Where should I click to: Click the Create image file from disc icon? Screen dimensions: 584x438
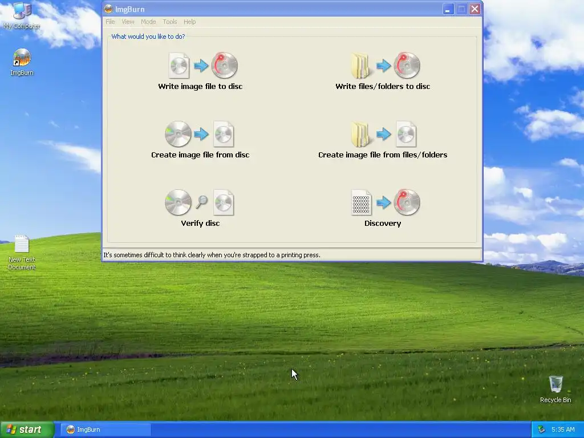tap(200, 134)
